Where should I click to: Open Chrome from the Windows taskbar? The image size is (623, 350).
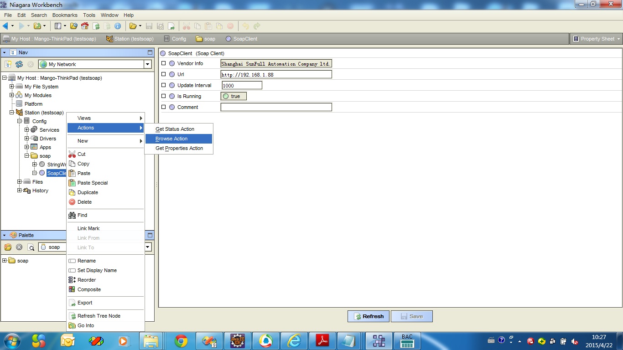(181, 341)
